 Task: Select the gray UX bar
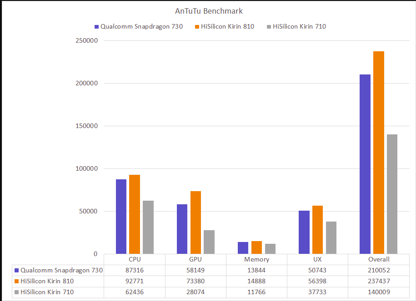[x=331, y=238]
